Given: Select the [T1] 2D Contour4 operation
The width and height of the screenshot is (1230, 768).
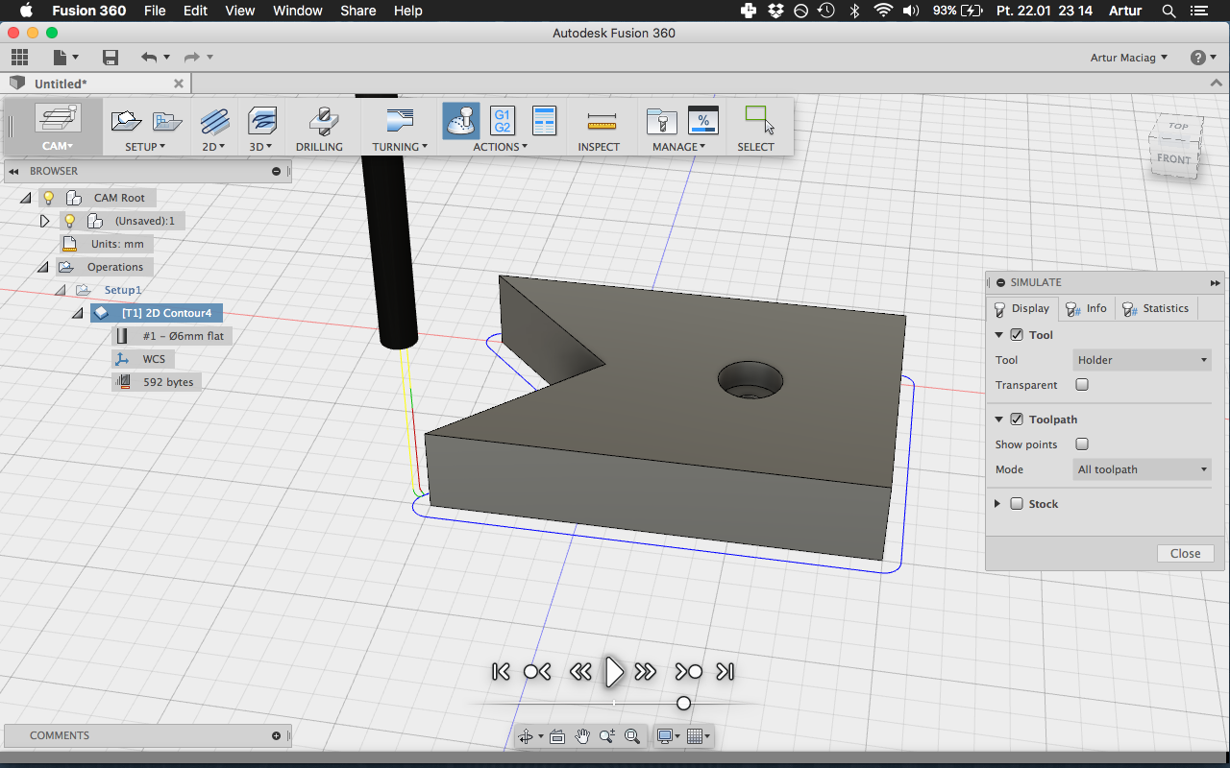Looking at the screenshot, I should point(165,313).
